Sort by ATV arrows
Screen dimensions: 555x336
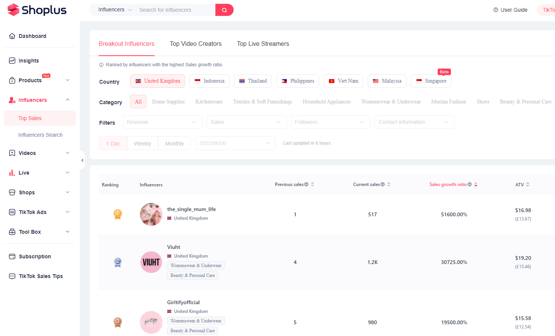click(x=528, y=184)
